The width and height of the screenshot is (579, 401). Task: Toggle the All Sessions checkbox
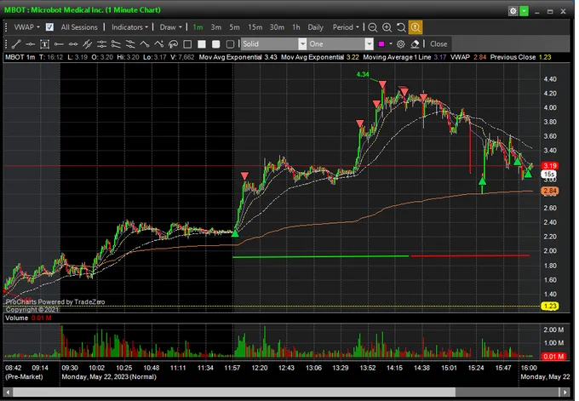(x=49, y=27)
